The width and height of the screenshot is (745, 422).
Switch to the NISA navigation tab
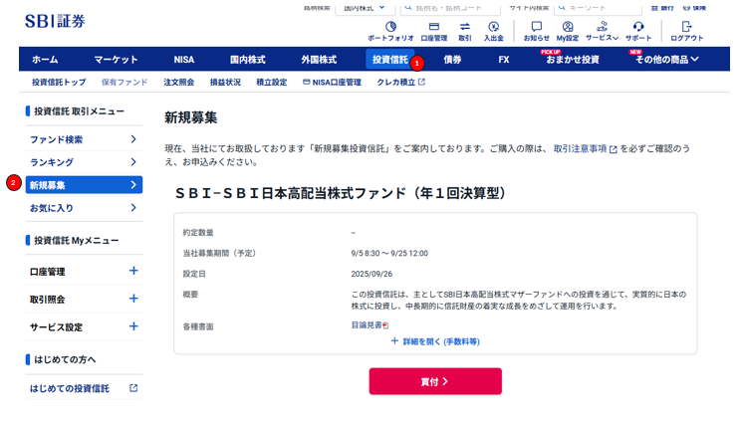click(x=183, y=60)
